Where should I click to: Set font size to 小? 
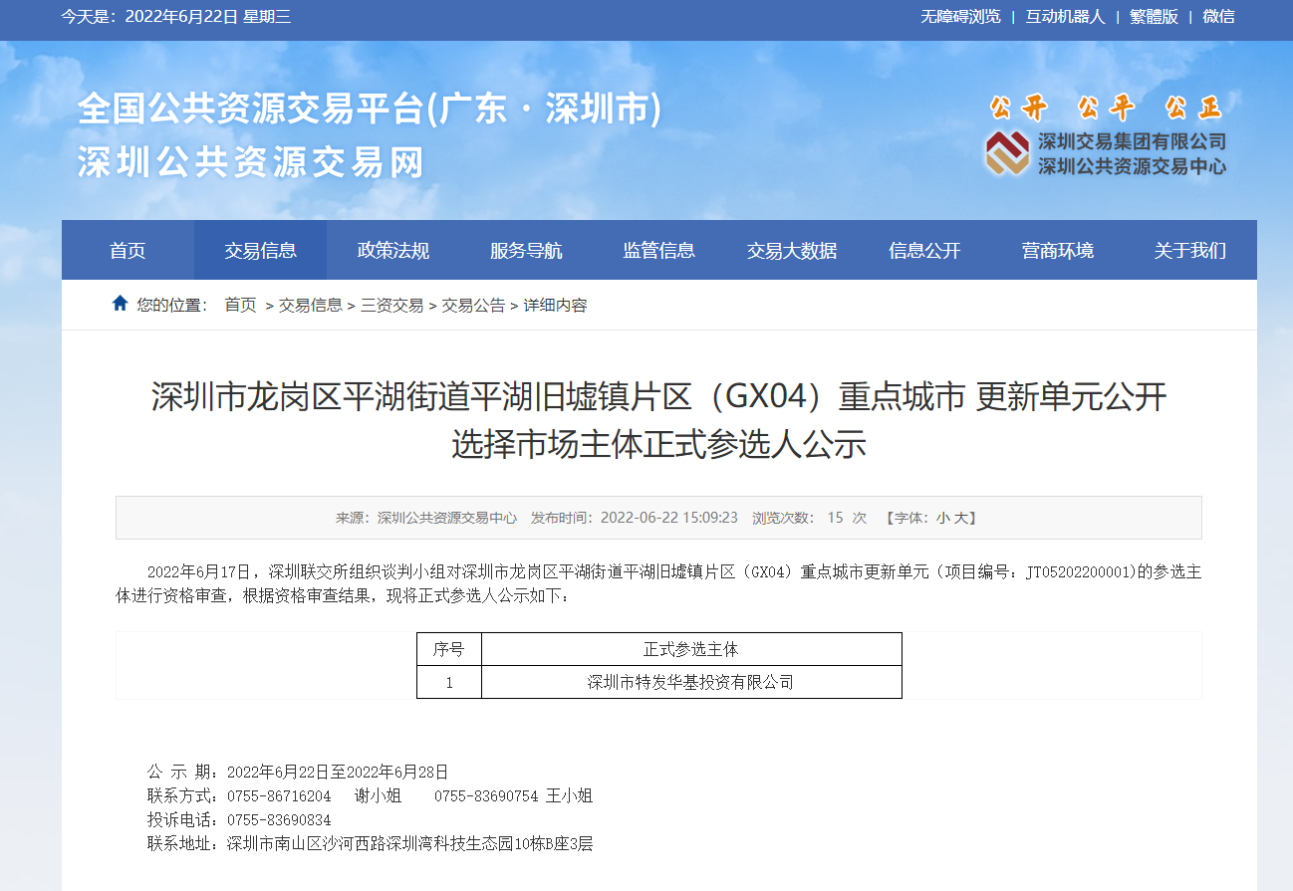(x=941, y=518)
